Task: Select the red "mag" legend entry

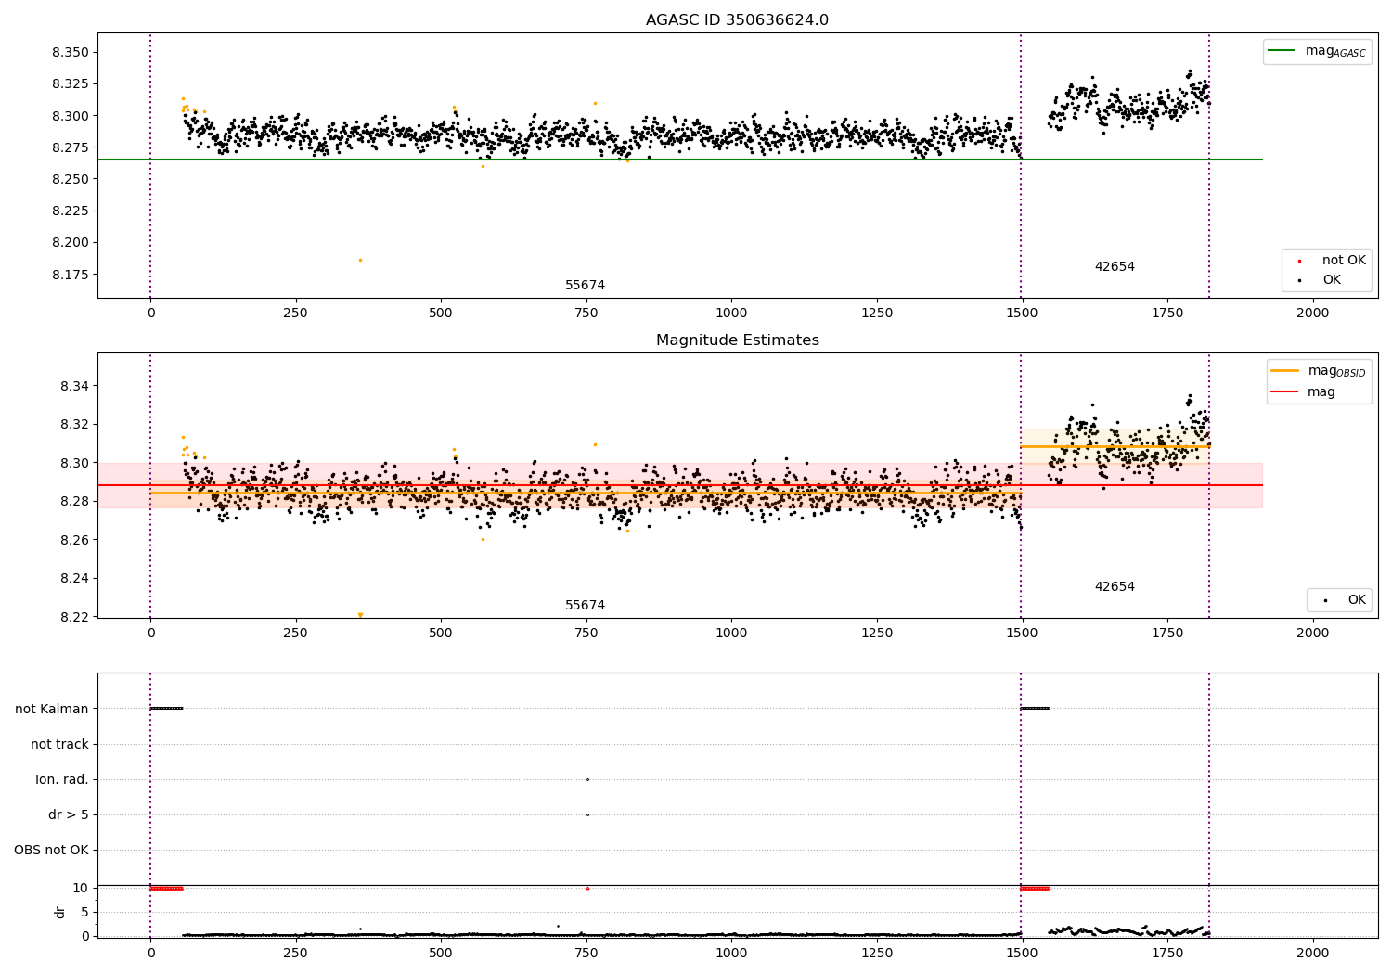Action: click(x=1303, y=392)
